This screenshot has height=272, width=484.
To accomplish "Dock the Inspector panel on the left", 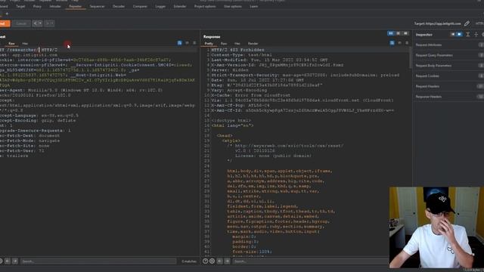I will [x=453, y=35].
